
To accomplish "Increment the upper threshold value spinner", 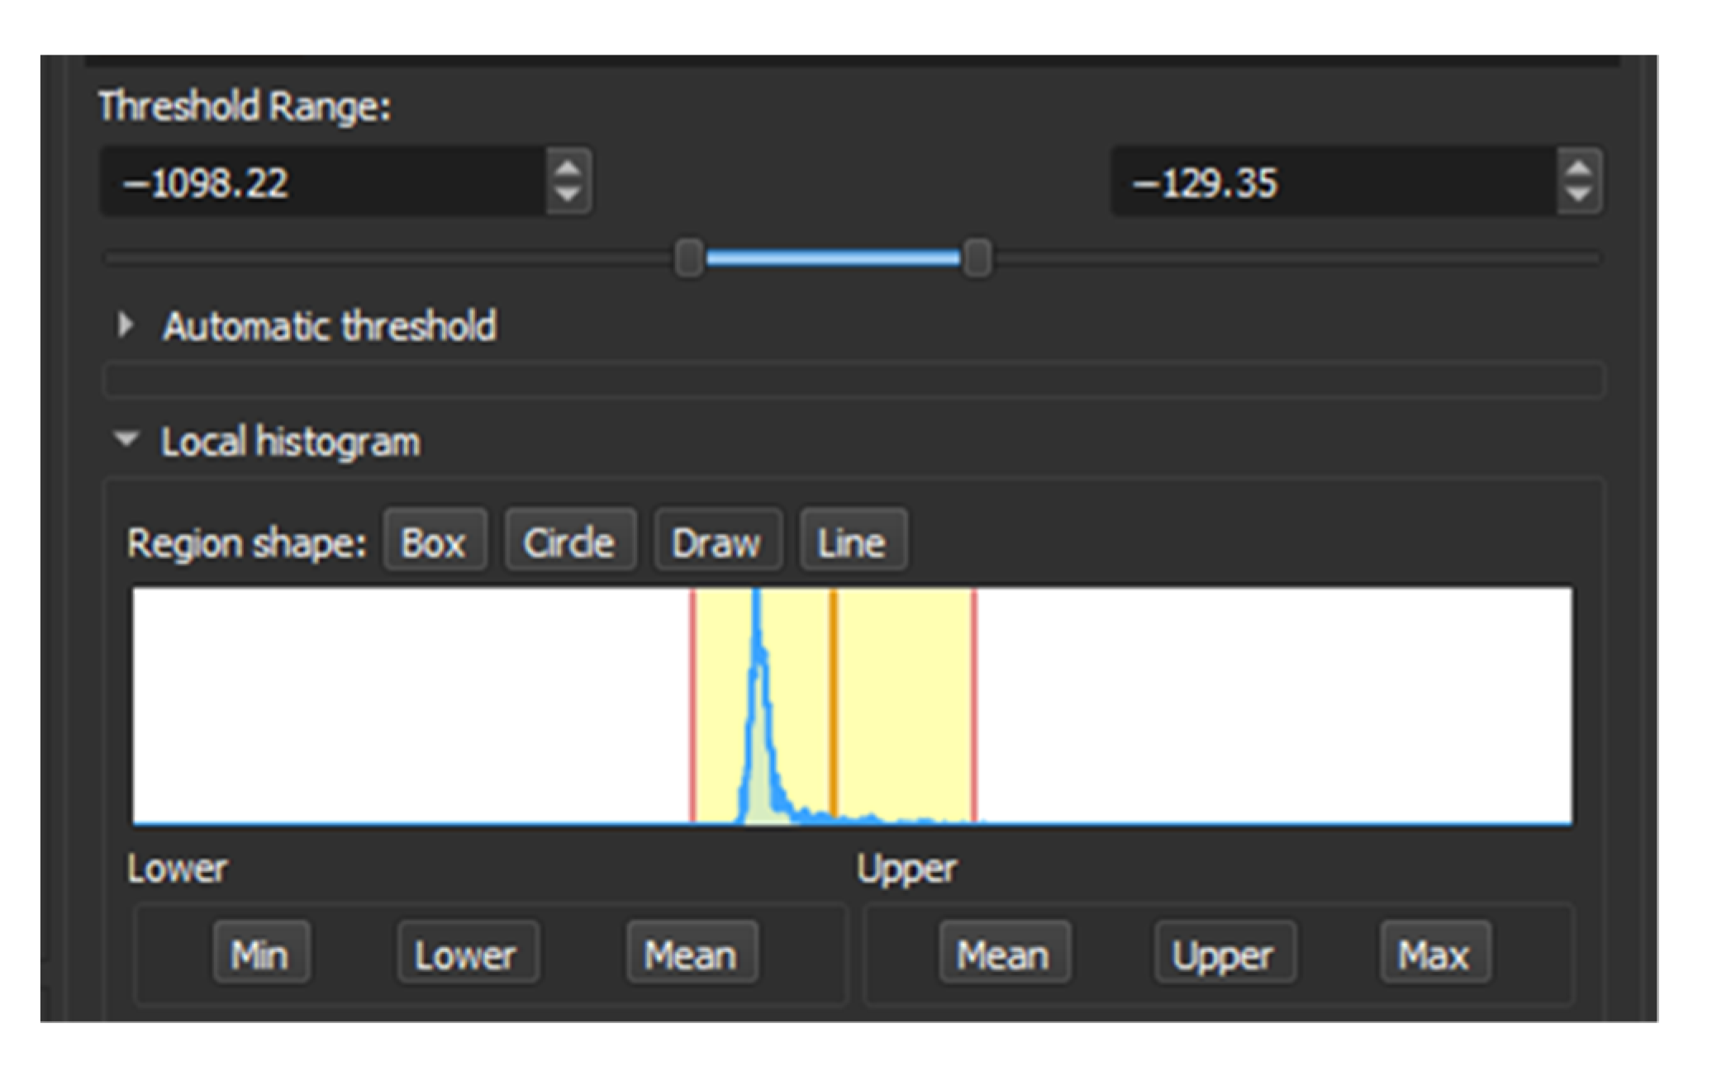I will tap(1579, 168).
